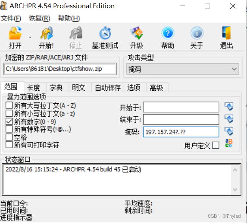The height and width of the screenshot is (223, 247).
Task: Click the 开始于 input field
Action: [181, 107]
